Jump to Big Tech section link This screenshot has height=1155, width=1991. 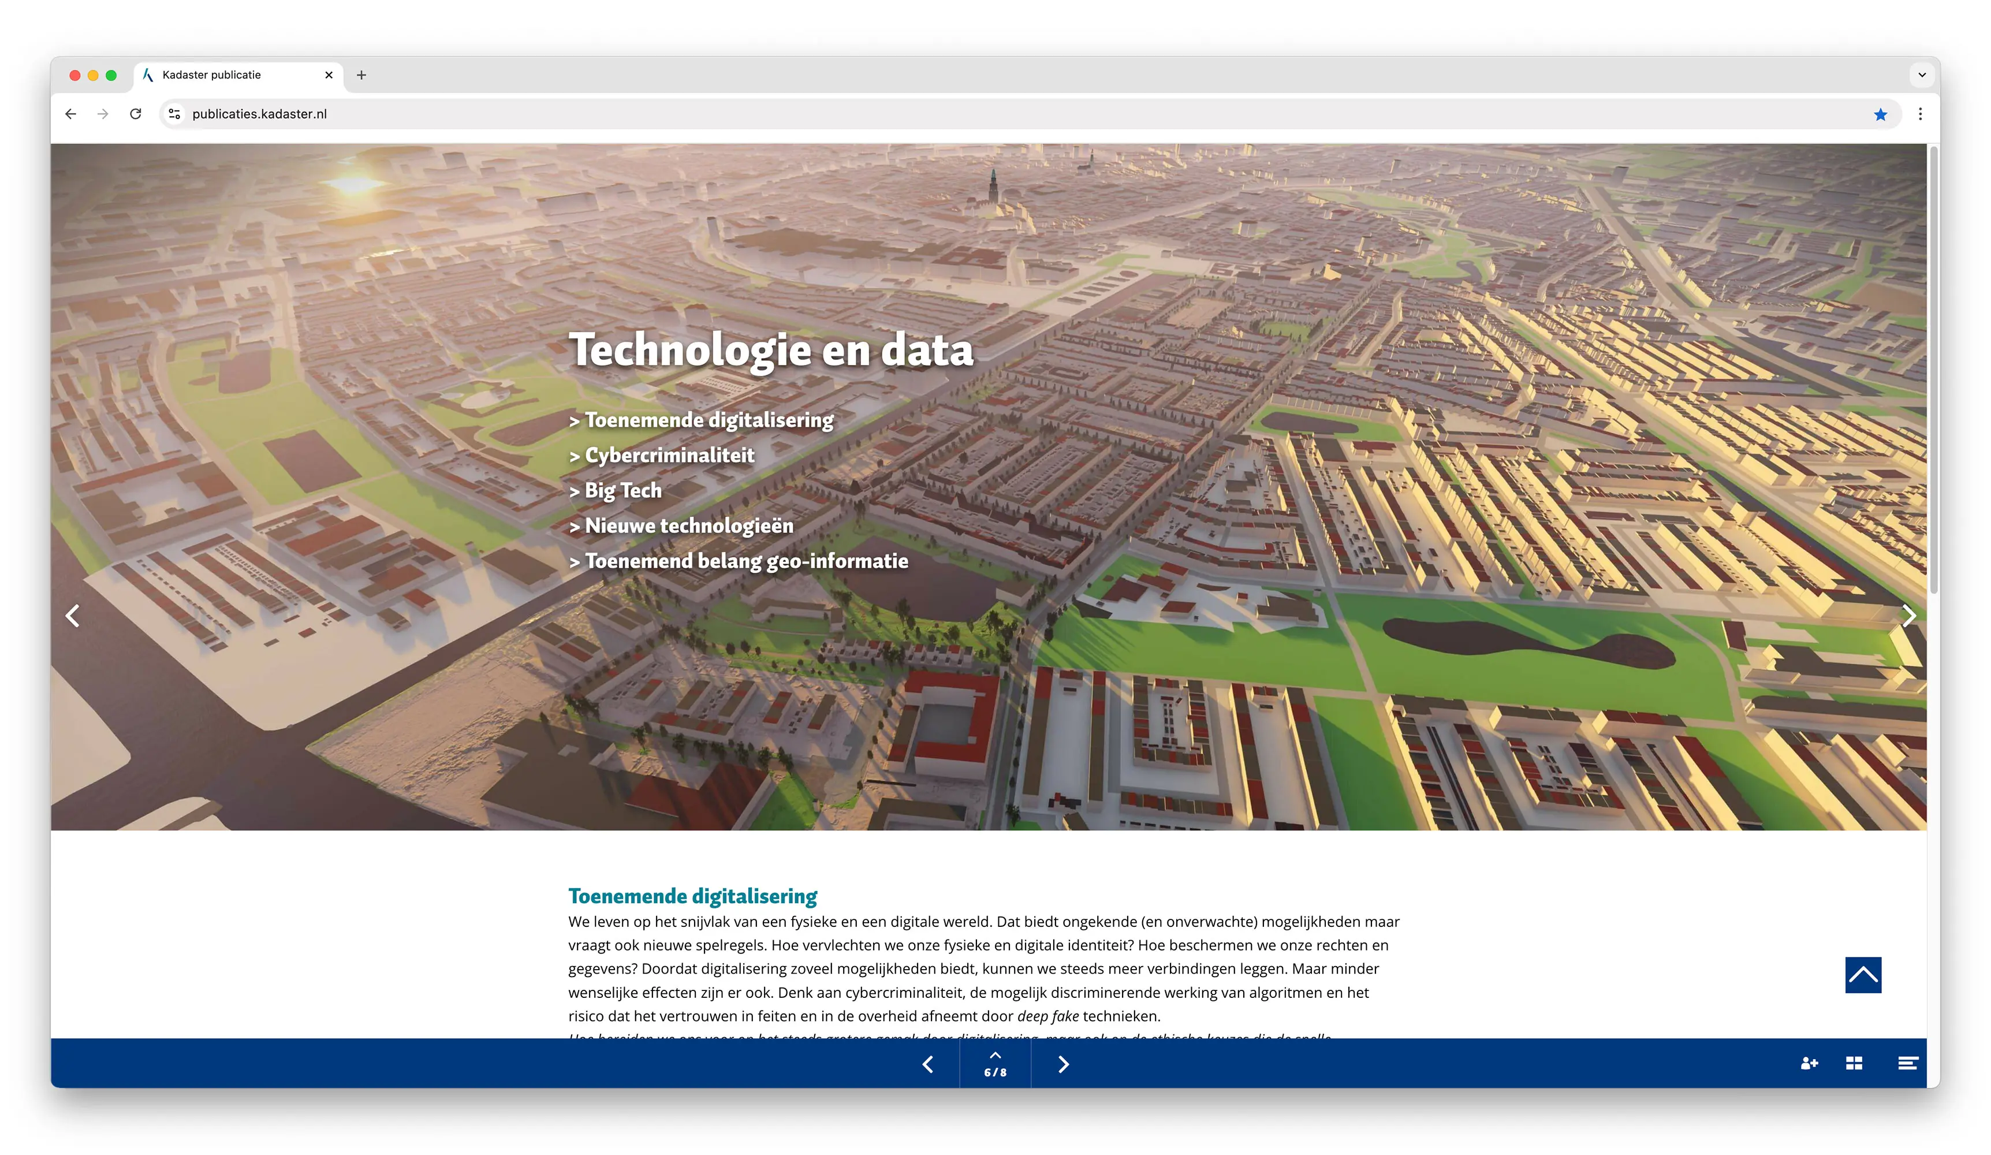(x=616, y=491)
